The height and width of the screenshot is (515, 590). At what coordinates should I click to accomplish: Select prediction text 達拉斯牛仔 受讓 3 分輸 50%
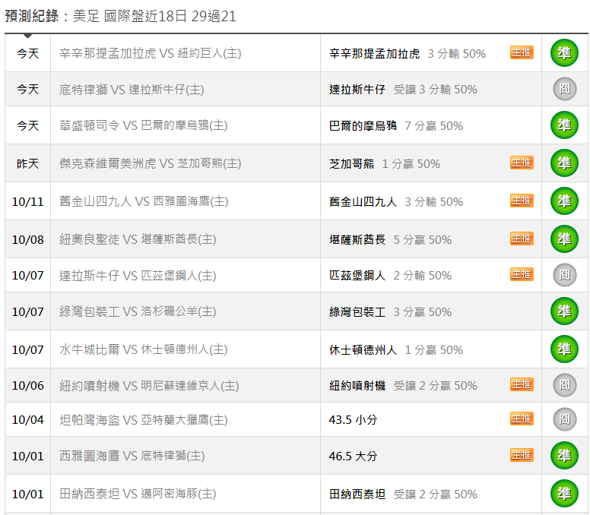(403, 90)
